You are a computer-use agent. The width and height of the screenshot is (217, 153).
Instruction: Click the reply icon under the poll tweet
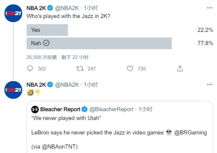coord(30,69)
